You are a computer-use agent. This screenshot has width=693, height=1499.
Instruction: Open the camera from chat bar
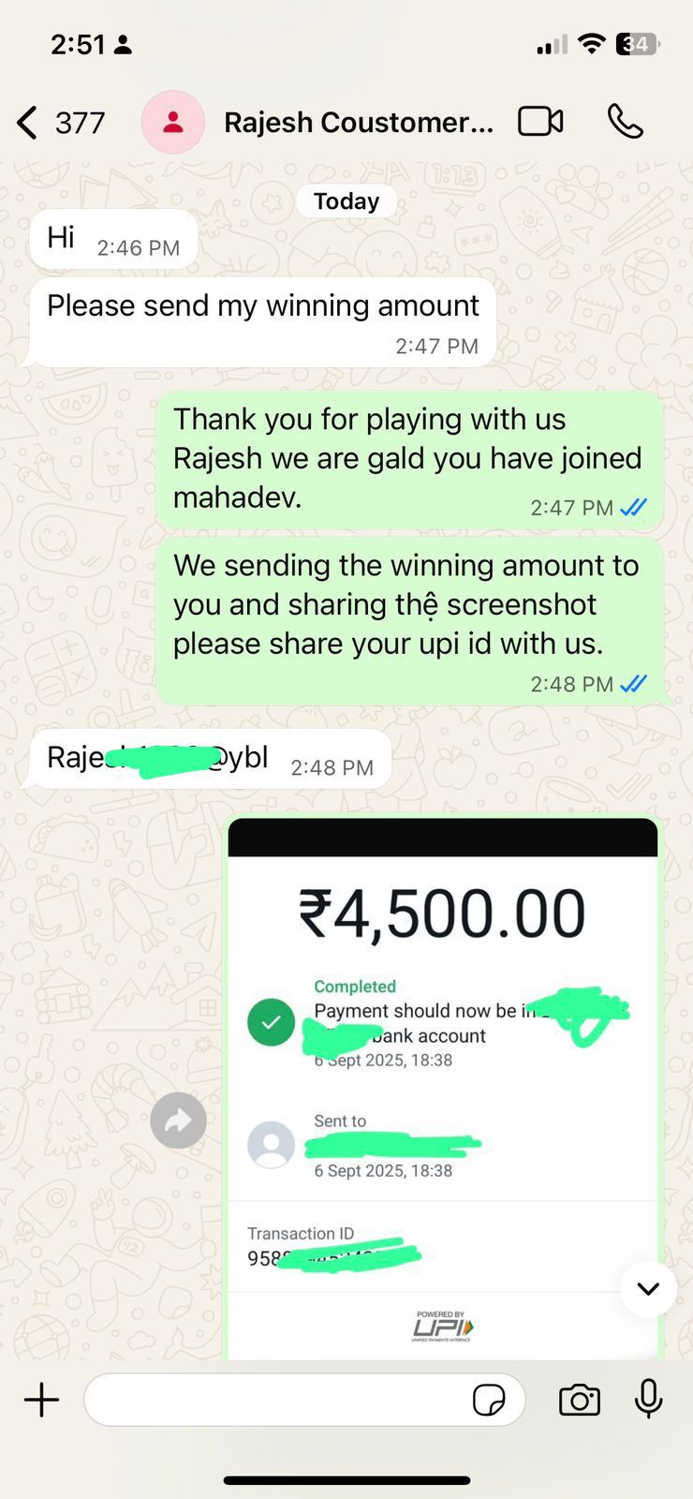pos(580,1401)
